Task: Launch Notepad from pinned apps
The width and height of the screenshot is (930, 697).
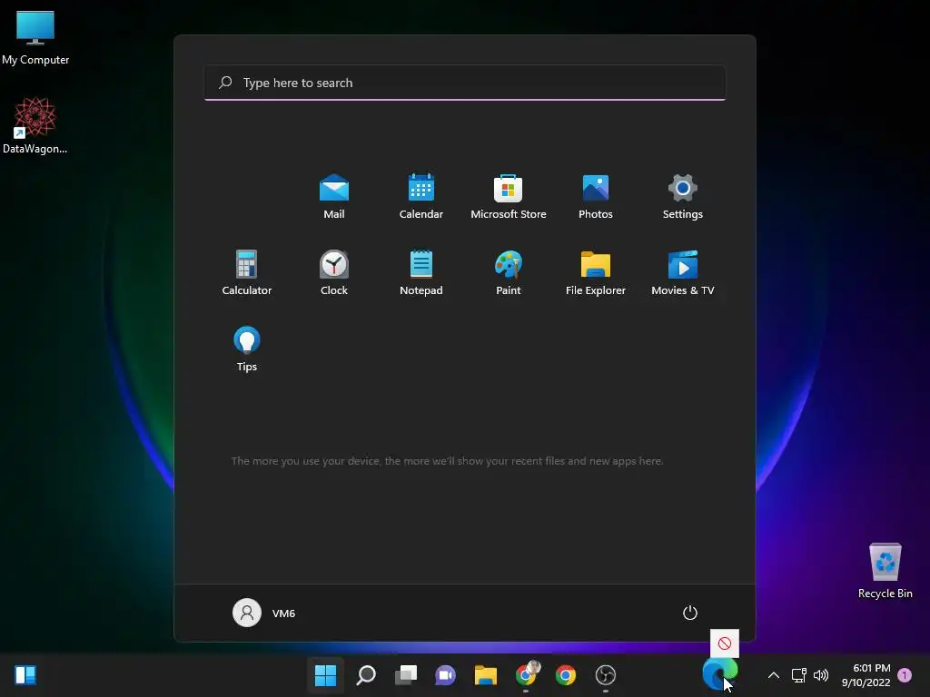Action: point(421,272)
